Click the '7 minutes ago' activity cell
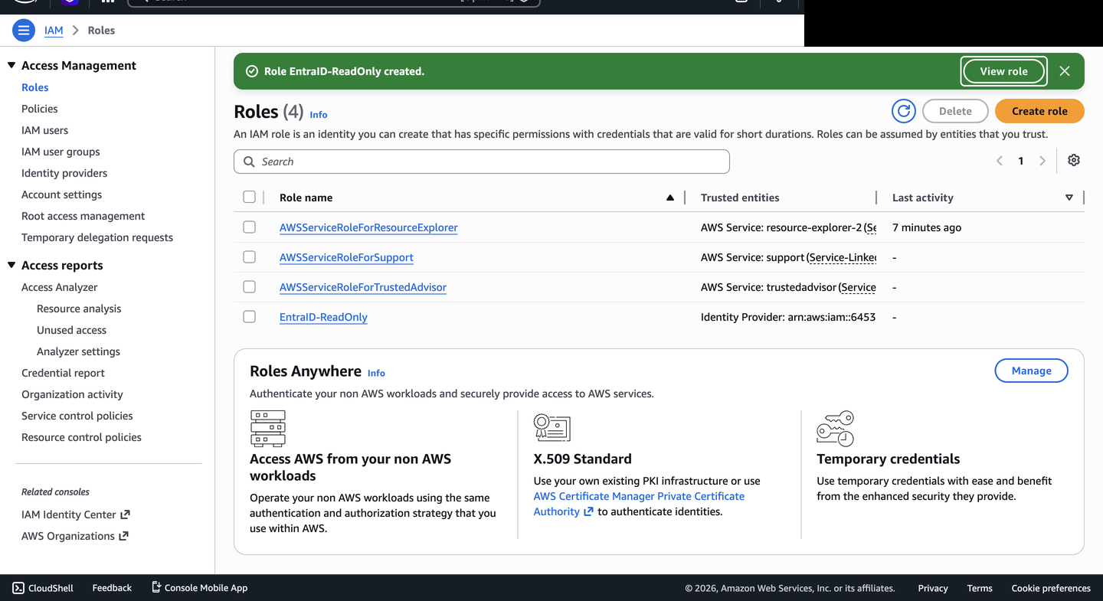The image size is (1103, 601). [927, 227]
